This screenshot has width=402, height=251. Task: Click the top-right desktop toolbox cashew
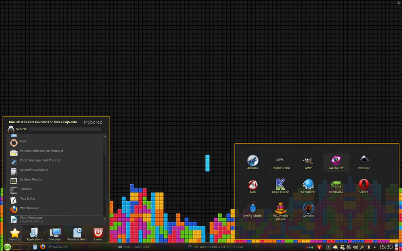400,2
